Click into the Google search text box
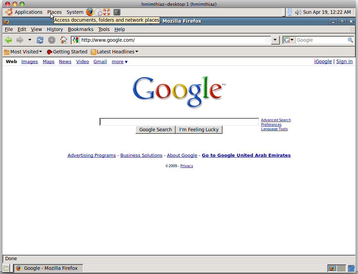Viewport: 358px width, 274px height. [179, 122]
